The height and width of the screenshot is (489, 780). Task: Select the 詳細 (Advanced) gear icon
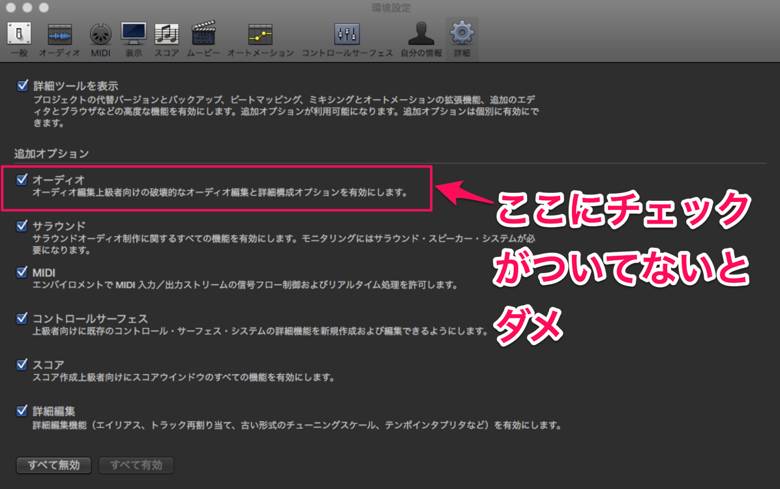pos(462,33)
